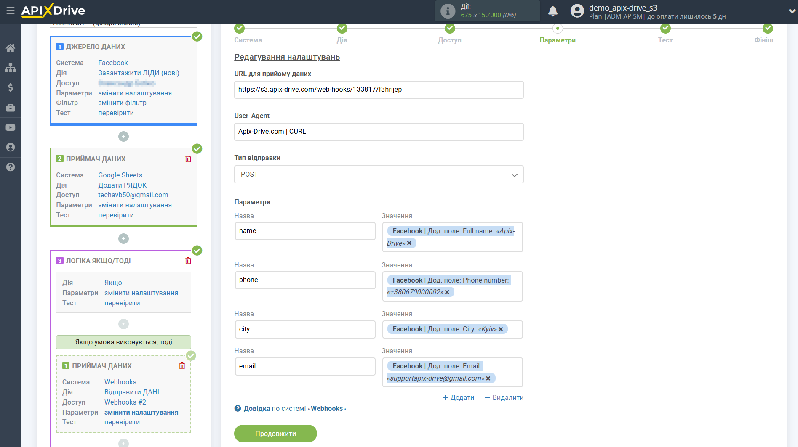Open the user avatar icon

tap(577, 11)
